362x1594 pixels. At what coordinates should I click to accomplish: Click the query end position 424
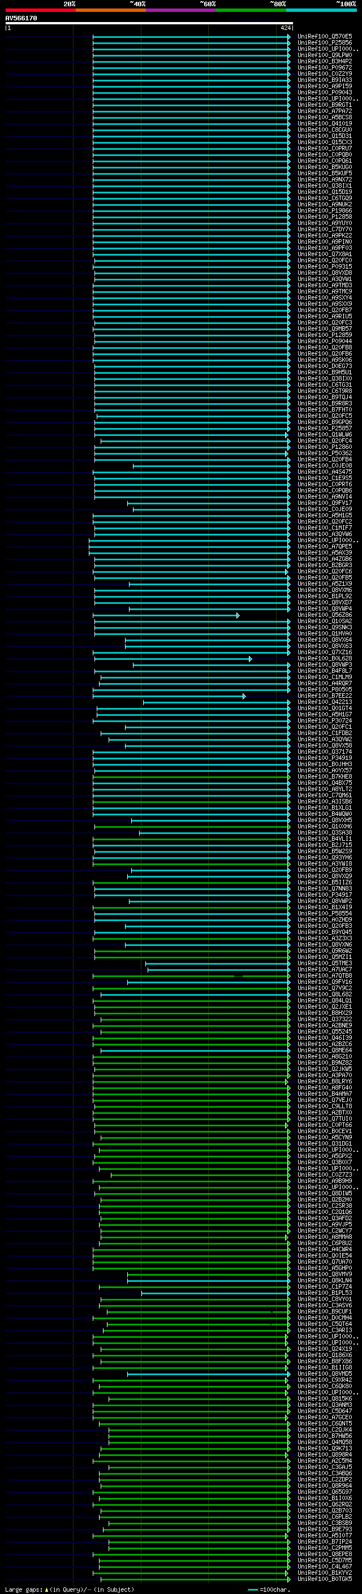(285, 28)
